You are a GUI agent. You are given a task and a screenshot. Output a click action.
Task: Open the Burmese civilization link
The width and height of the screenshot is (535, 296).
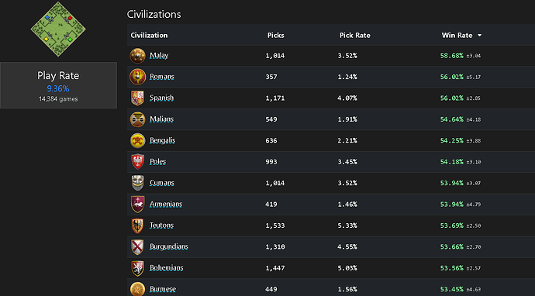[163, 289]
